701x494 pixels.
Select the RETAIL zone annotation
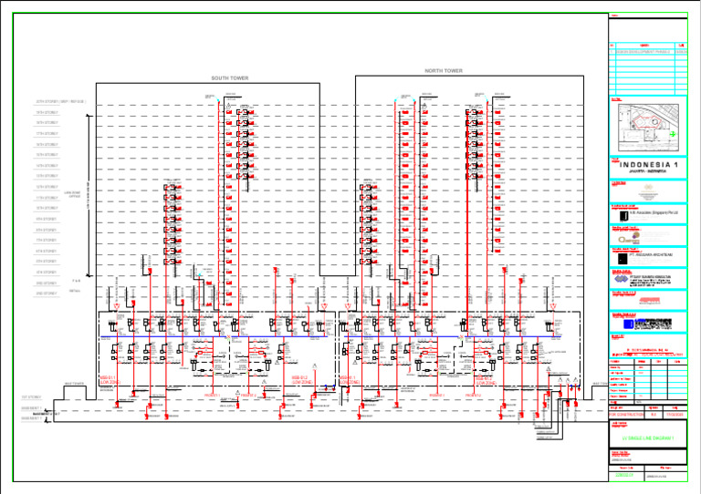[75, 291]
